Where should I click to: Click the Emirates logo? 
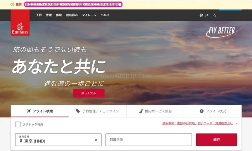pos(20,22)
